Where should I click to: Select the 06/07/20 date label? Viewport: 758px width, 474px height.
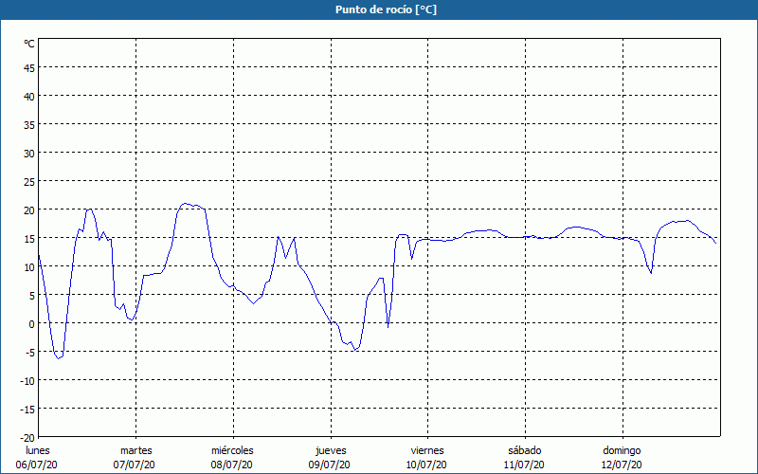pyautogui.click(x=37, y=465)
